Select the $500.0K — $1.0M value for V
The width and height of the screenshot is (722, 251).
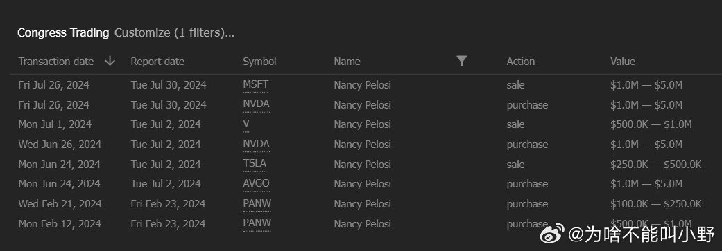click(651, 124)
